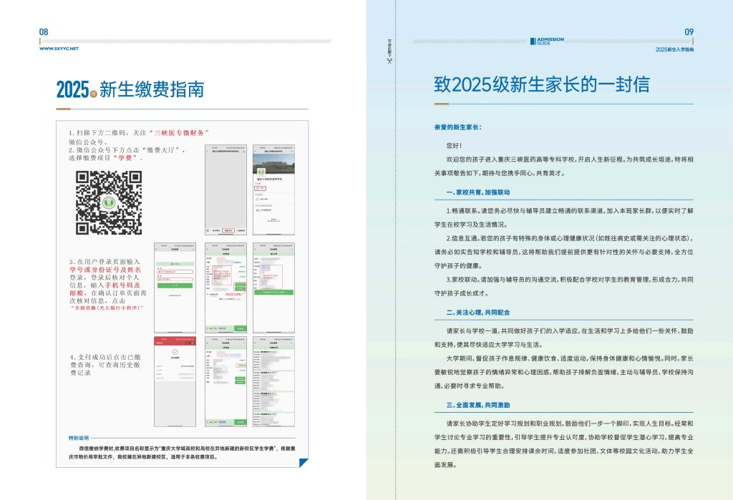Click the title "致2025级新生家长的一封信"
Screen dimensions: 733x500
click(x=542, y=84)
